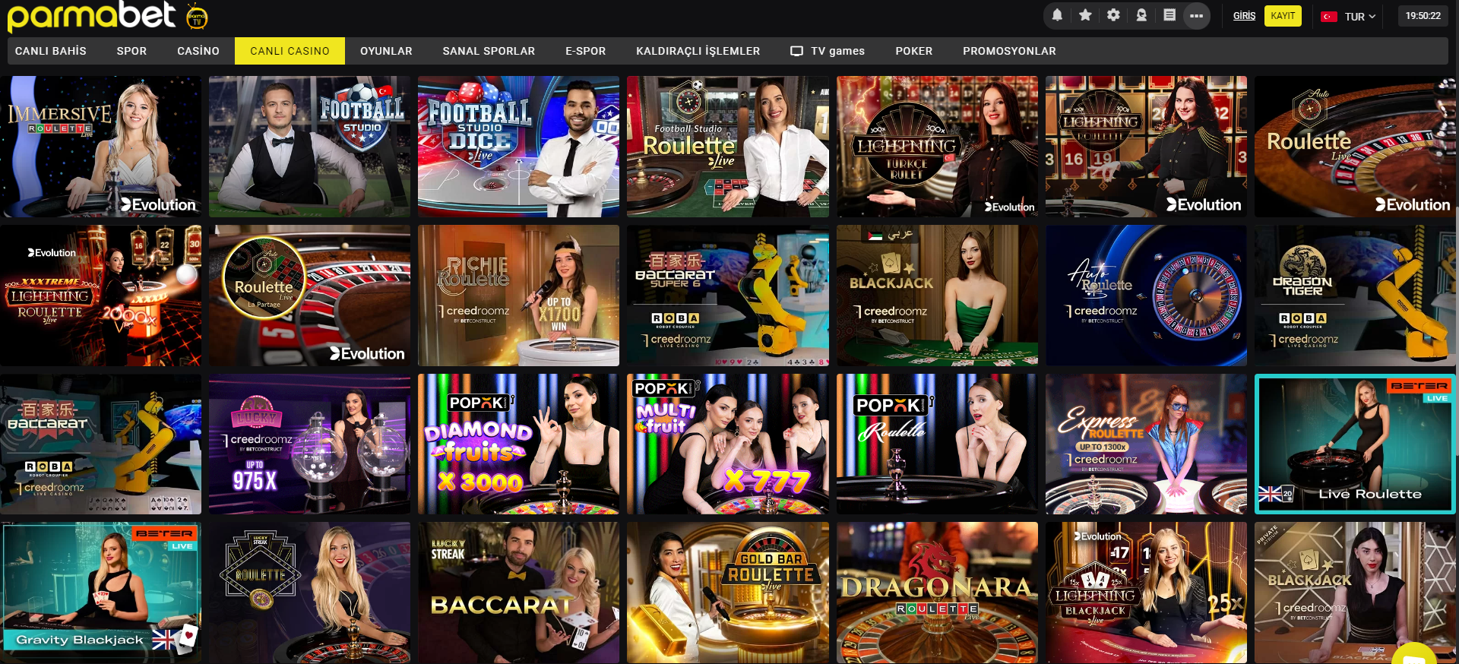Click the yellow KAYIT register button

pos(1283,16)
